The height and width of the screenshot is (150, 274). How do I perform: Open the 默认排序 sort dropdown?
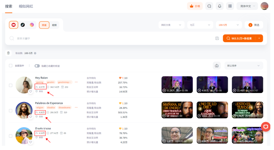point(244,66)
